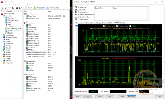
Task: Open the user icon in AIDA64 toolbar
Action: pyautogui.click(x=17, y=8)
